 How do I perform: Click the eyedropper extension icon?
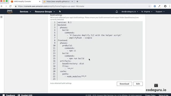[159, 6]
